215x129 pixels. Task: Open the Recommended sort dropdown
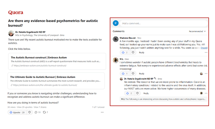point(197,32)
